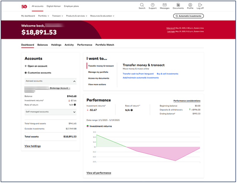Go to My dashboard
This screenshot has height=183, width=237.
click(28, 16)
